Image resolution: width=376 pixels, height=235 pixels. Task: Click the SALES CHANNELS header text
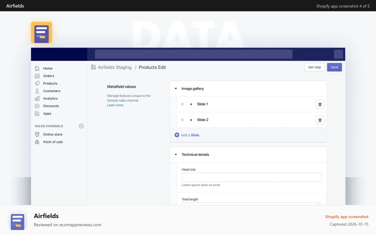tap(49, 126)
